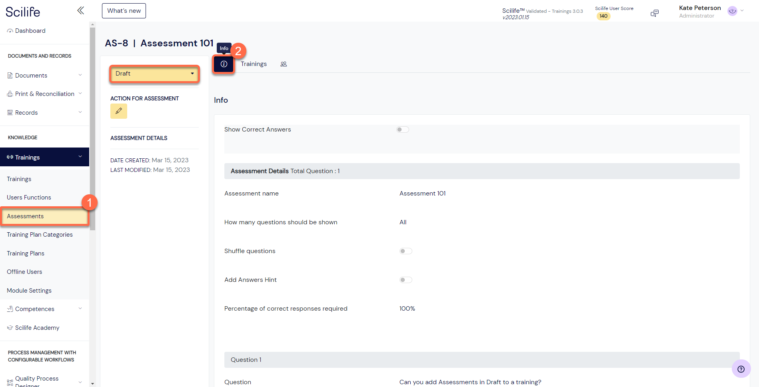
Task: Open the pencil Action for Assessment icon
Action: 118,111
